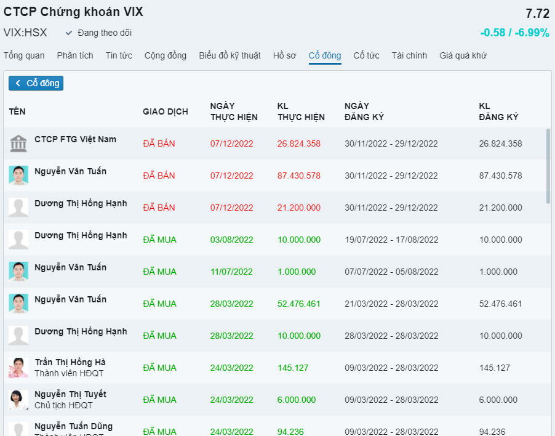Open the Biểu đồ kỹ thuật tab
Screen dimensions: 555x436
click(x=230, y=55)
